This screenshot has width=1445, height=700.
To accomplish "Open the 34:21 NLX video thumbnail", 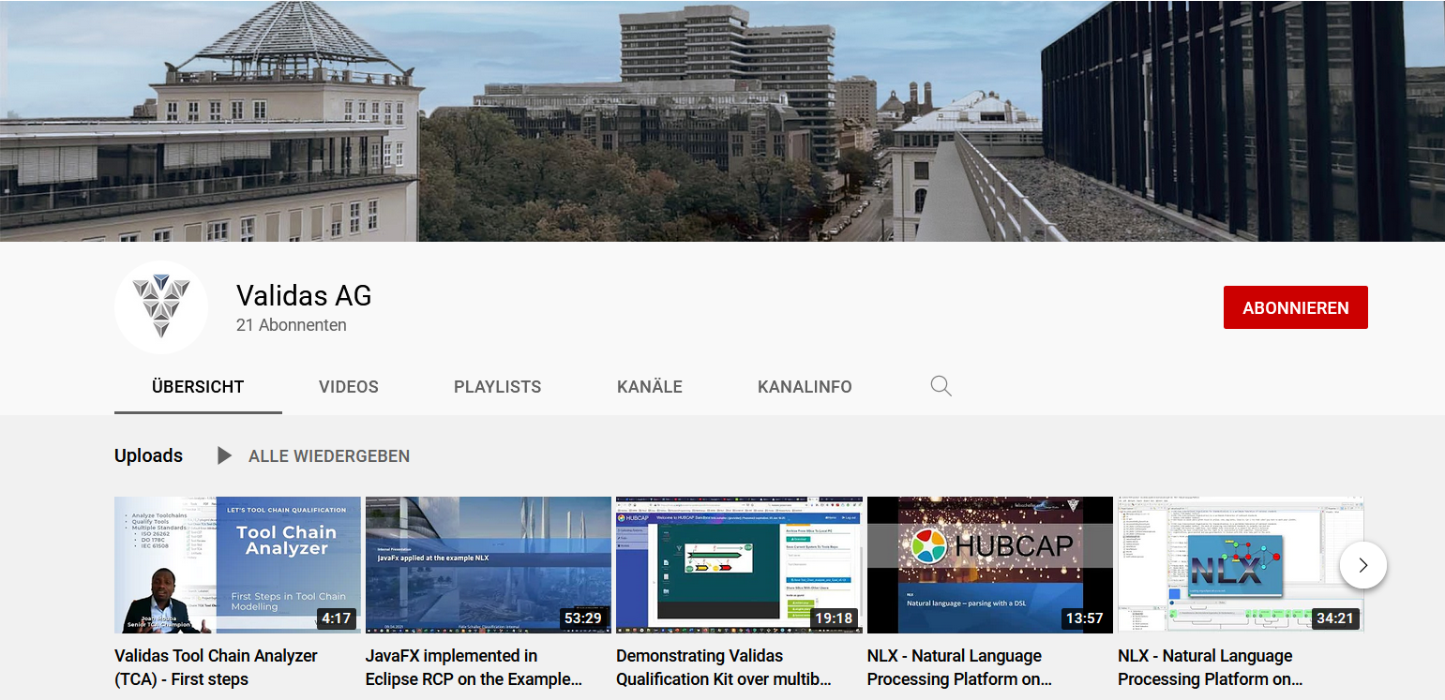I will [x=1241, y=565].
